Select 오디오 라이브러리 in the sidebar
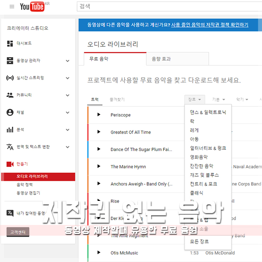 point(38,176)
